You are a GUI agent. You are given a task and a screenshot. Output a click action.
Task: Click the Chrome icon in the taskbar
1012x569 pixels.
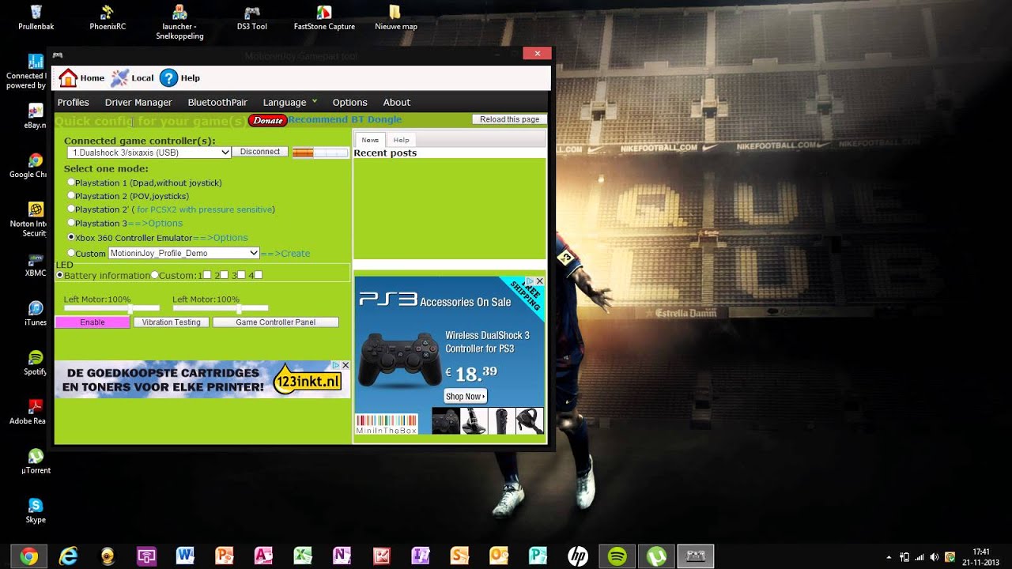click(29, 556)
